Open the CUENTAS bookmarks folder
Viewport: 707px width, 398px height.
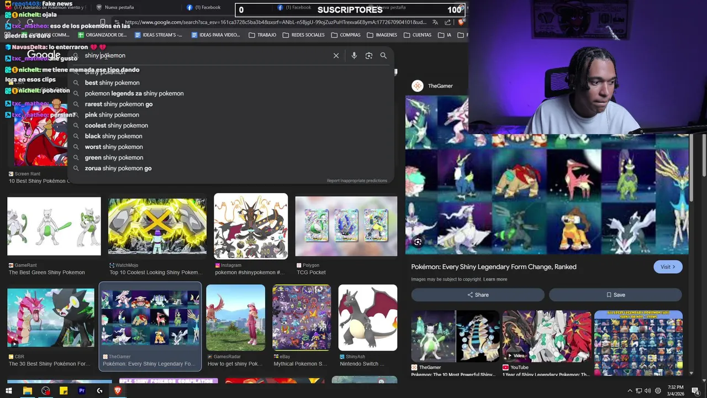(x=418, y=35)
